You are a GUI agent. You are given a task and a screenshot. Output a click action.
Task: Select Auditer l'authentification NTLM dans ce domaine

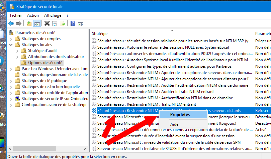[173, 85]
